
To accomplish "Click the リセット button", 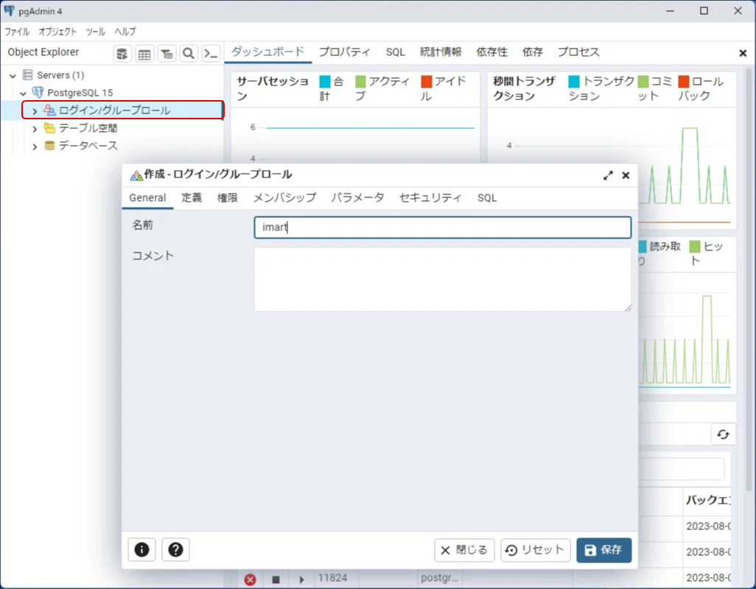I will pyautogui.click(x=535, y=550).
